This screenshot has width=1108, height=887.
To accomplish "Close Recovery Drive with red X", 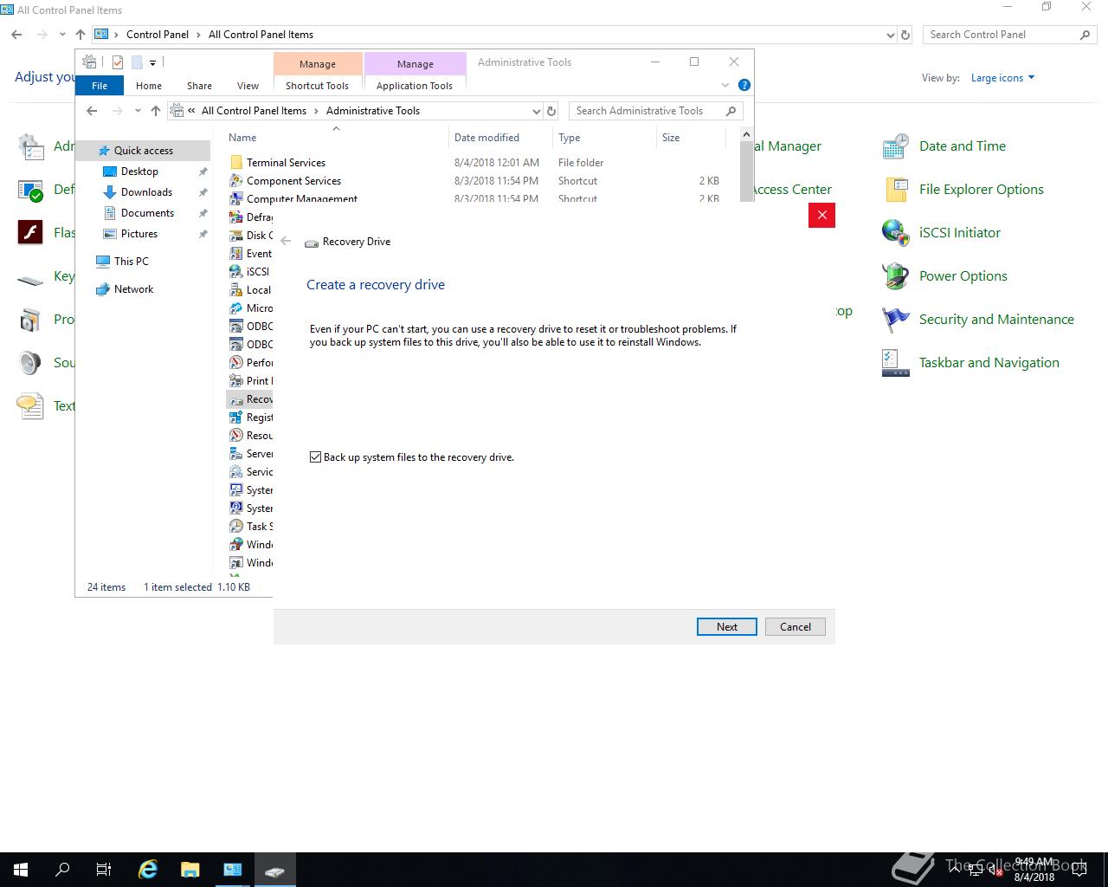I will click(821, 215).
